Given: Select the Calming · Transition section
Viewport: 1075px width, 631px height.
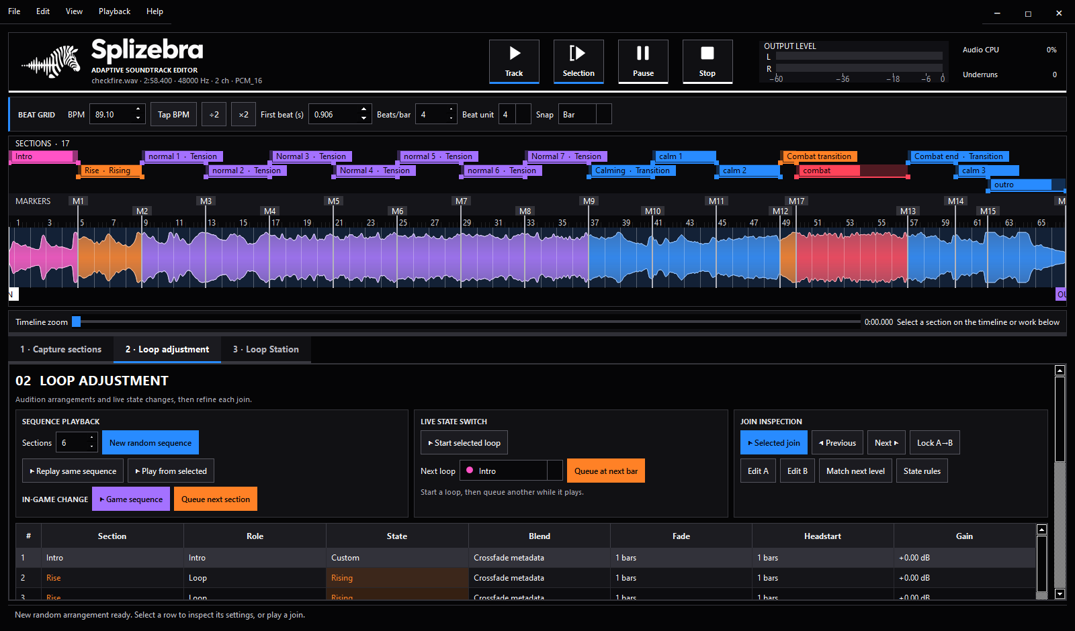Looking at the screenshot, I should [632, 171].
